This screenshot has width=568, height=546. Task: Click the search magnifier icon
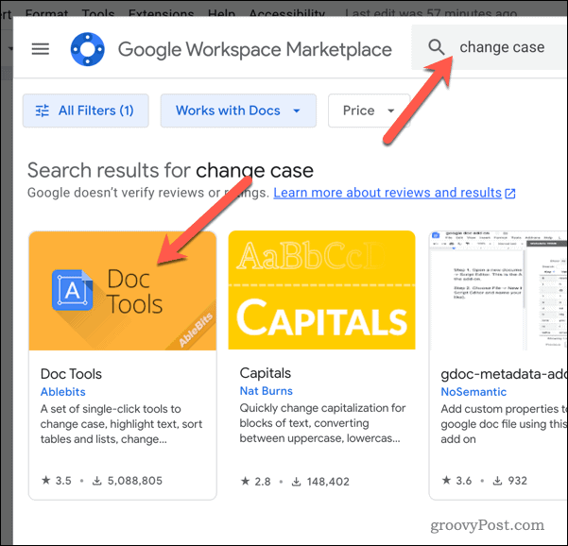pyautogui.click(x=436, y=47)
